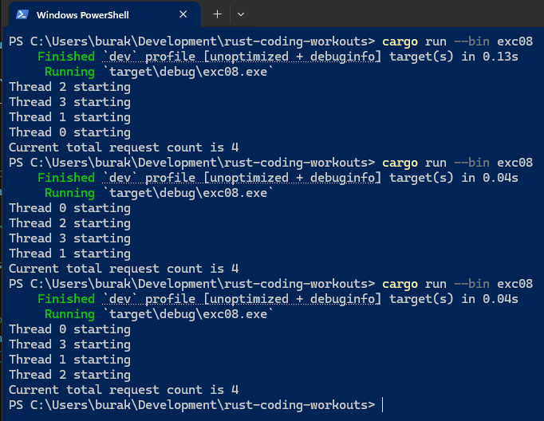This screenshot has height=421, width=544.
Task: Close the Windows PowerShell tab
Action: [183, 14]
